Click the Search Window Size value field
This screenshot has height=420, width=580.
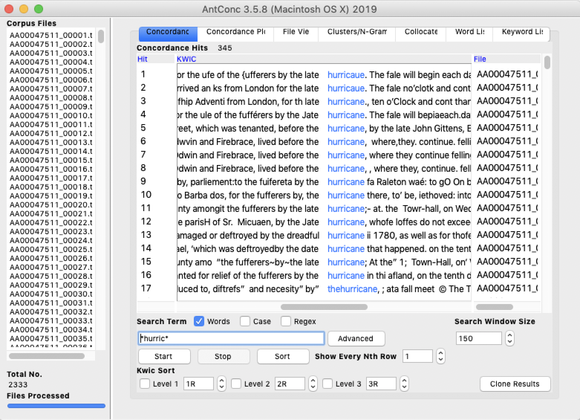(x=479, y=338)
